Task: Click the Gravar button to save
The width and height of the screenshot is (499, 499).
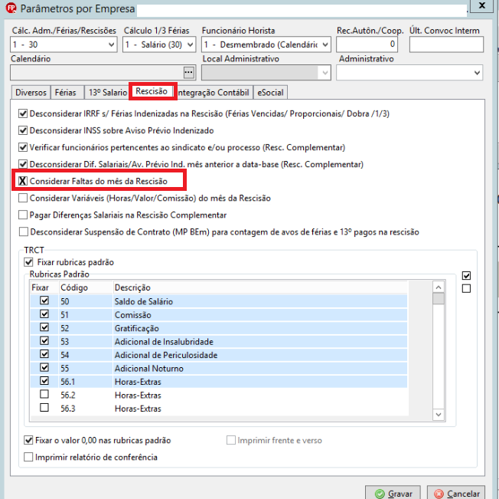Action: (393, 494)
